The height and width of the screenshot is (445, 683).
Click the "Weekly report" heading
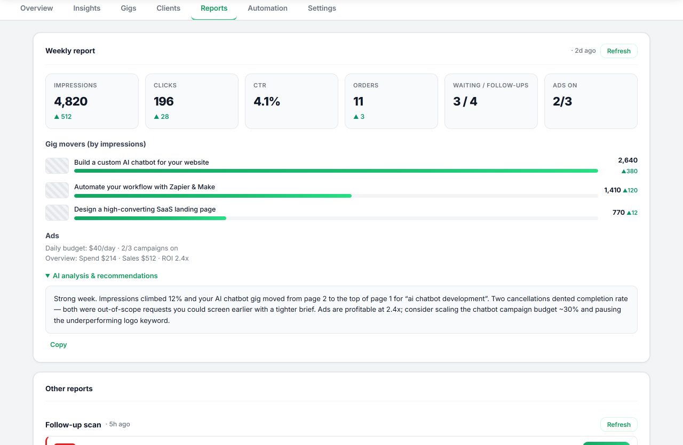click(x=70, y=51)
